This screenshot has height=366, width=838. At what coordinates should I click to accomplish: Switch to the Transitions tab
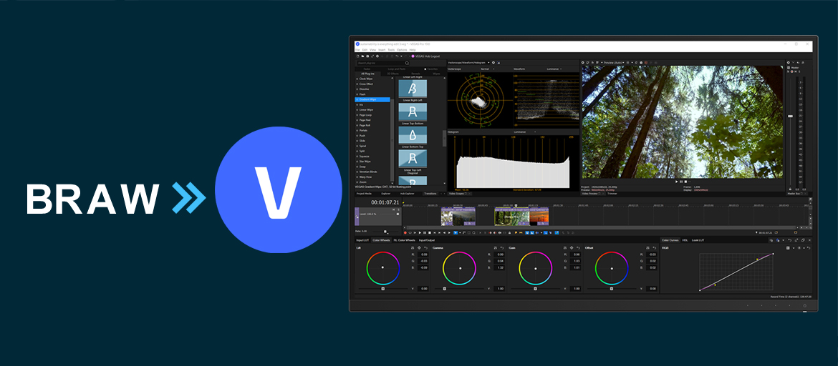[430, 194]
